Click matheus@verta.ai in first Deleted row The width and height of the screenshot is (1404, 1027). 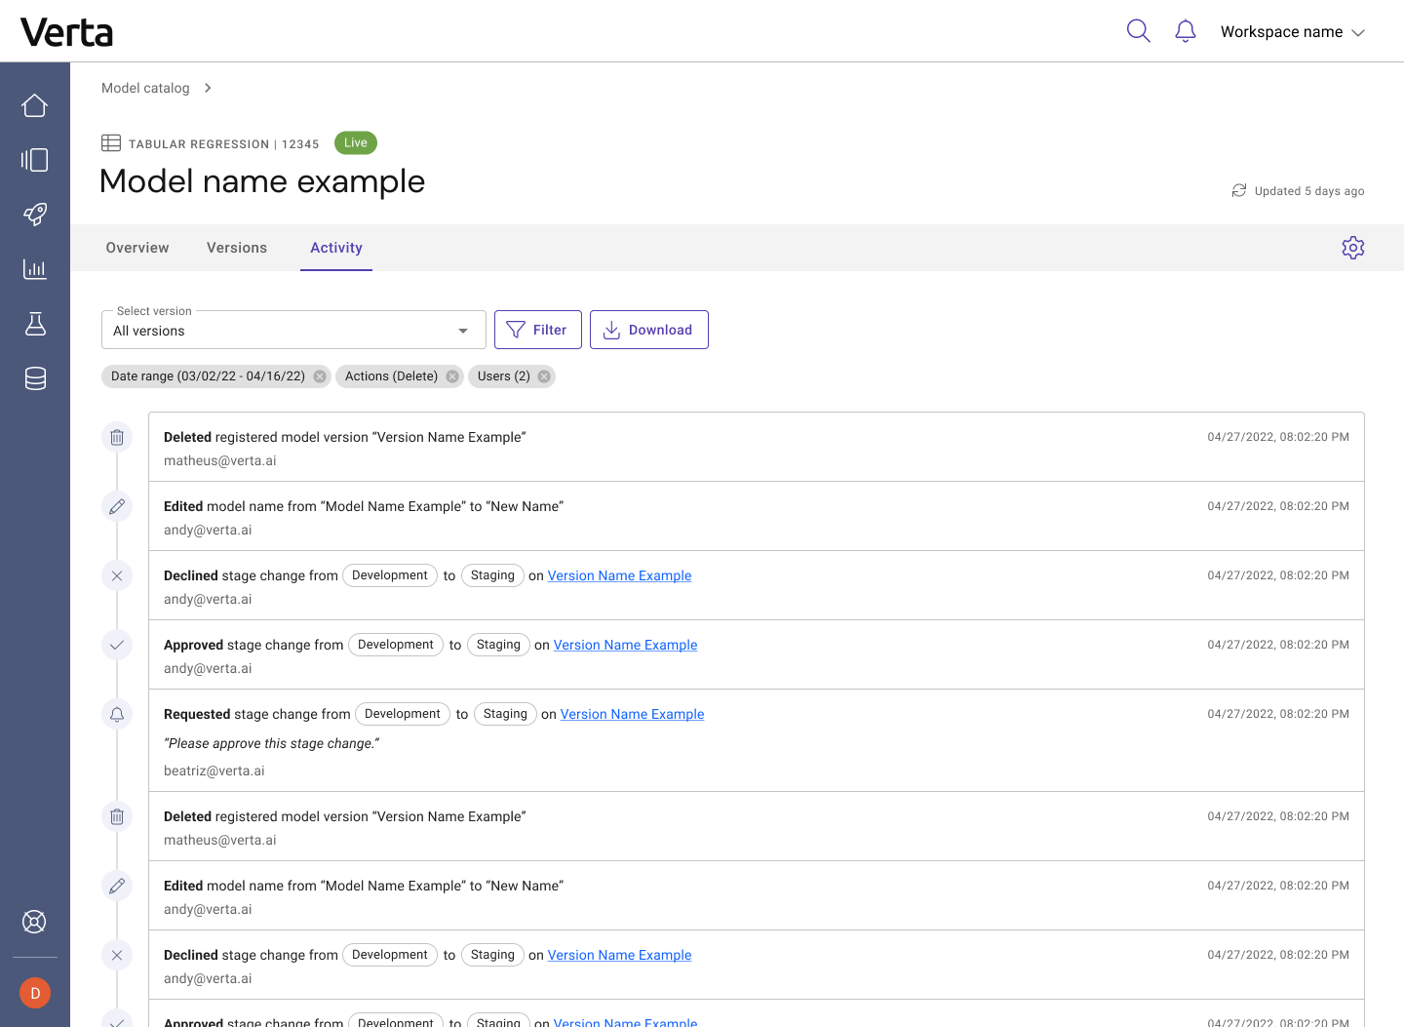point(220,460)
